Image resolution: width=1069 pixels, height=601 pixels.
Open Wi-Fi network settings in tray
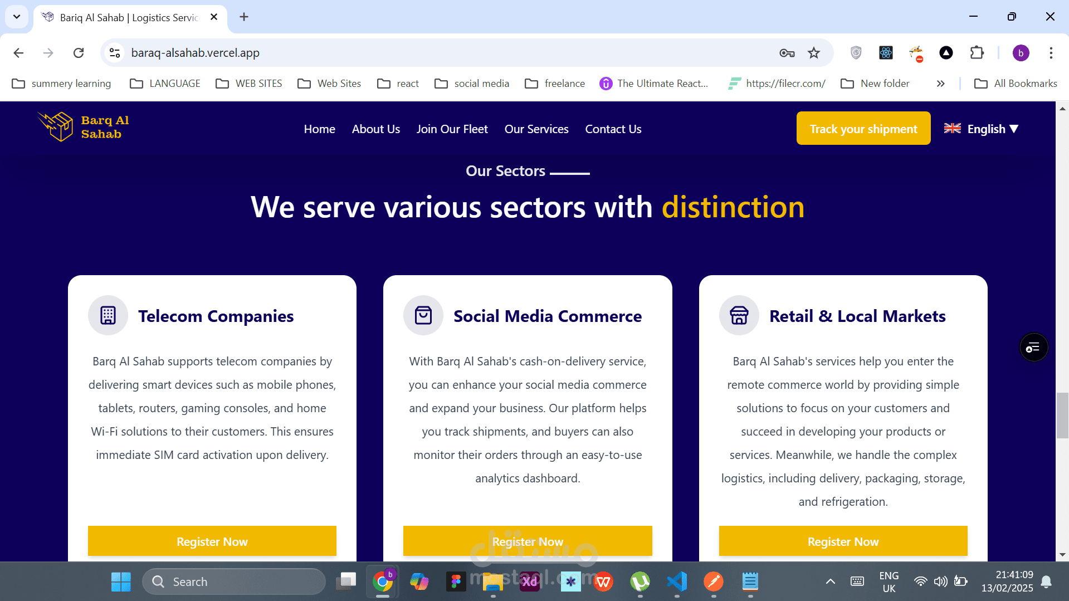[920, 582]
